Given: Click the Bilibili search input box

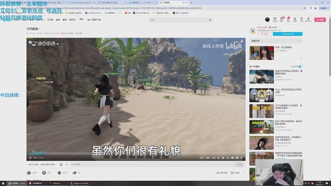Looking at the screenshot, I should coord(178,20).
